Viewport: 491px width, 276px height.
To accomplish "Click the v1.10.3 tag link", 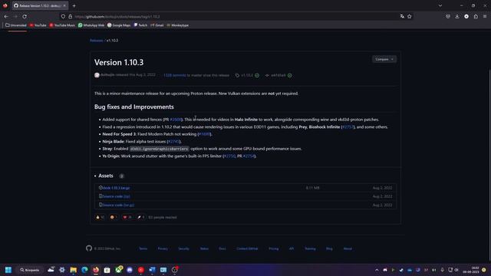I will [x=247, y=75].
